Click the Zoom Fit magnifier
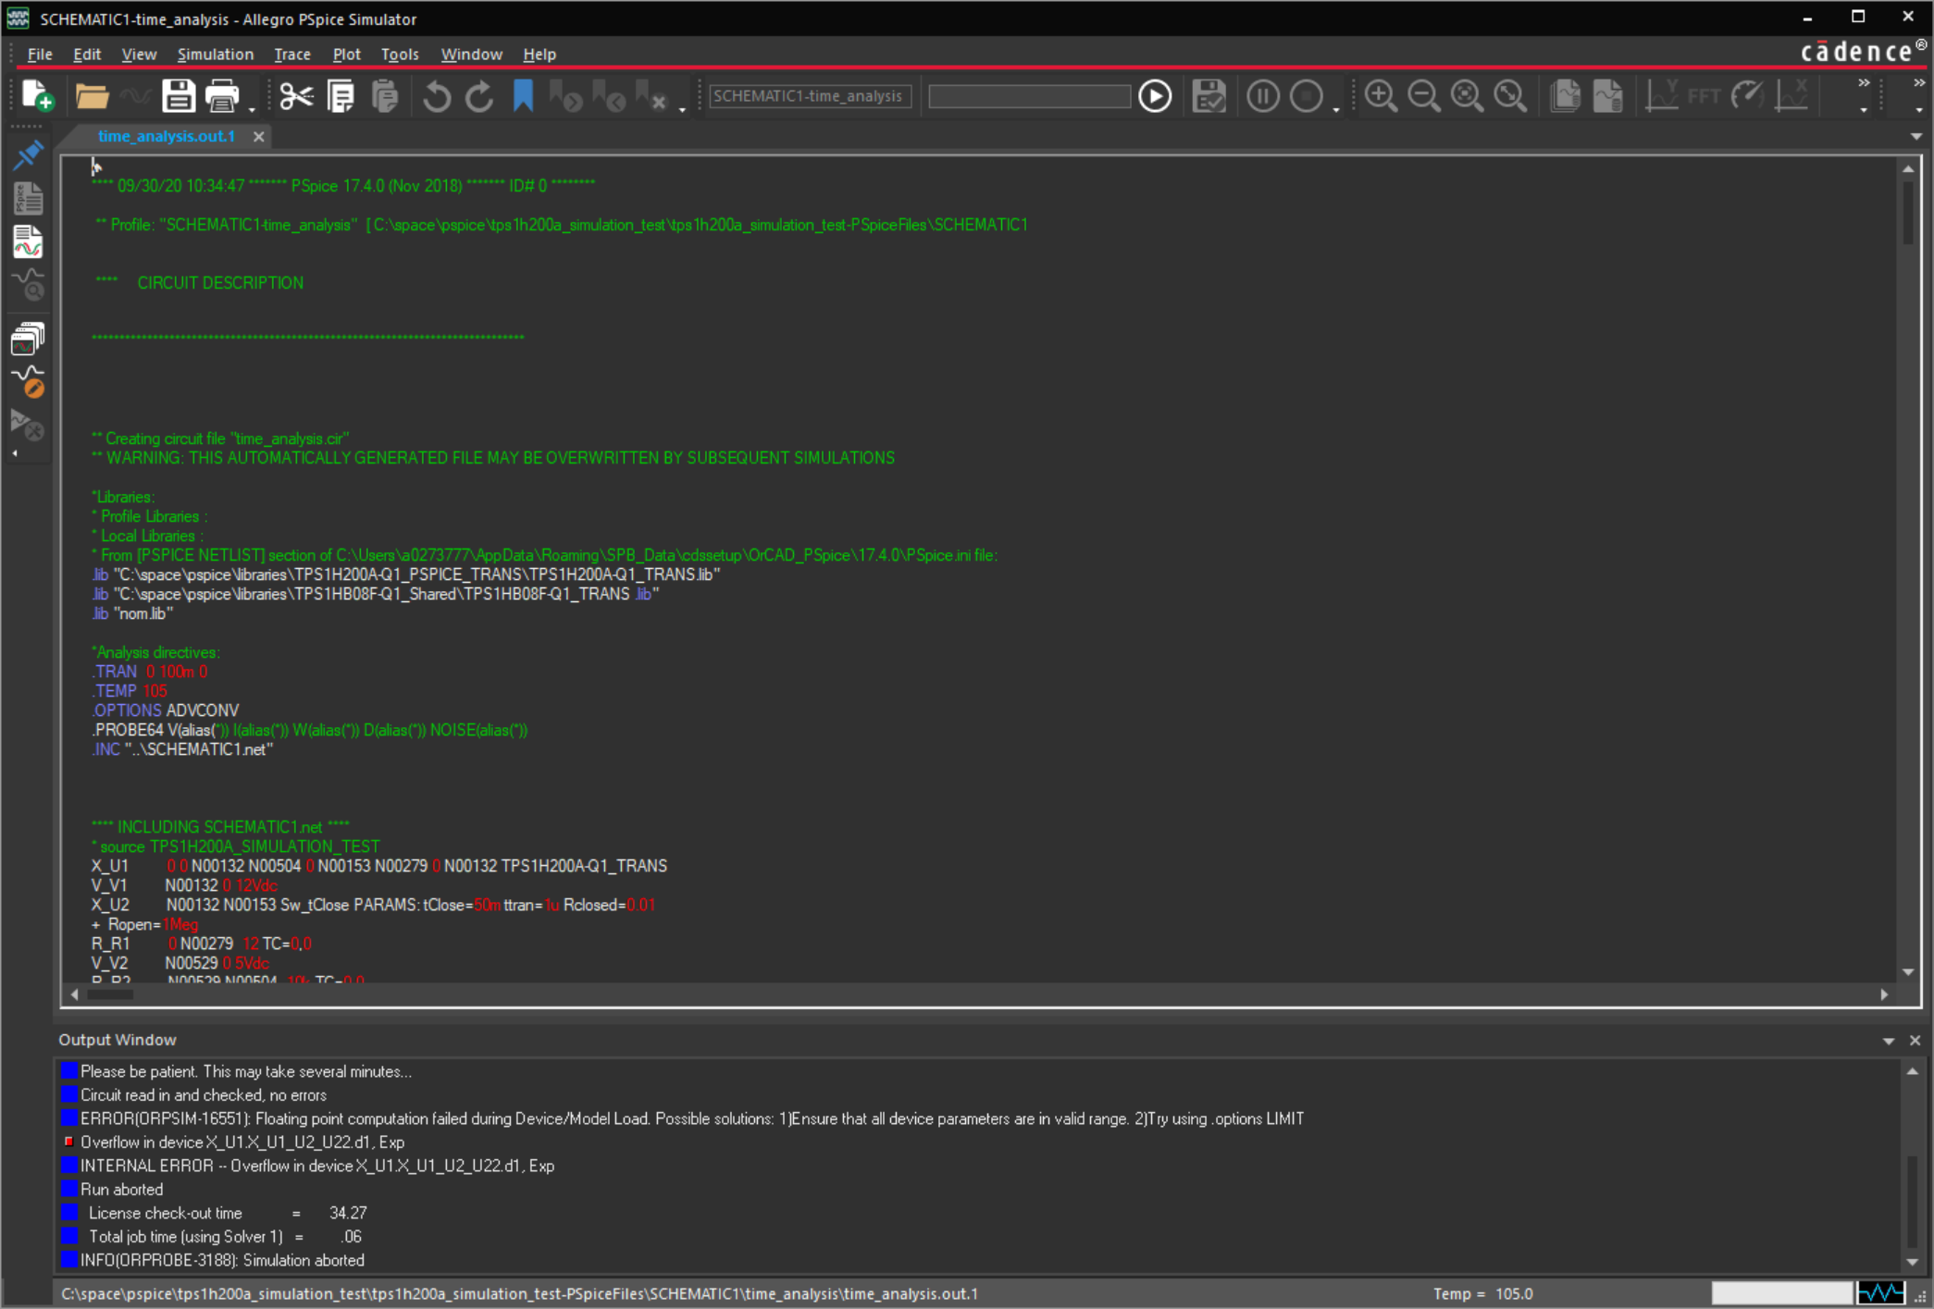The height and width of the screenshot is (1309, 1934). click(x=1510, y=95)
